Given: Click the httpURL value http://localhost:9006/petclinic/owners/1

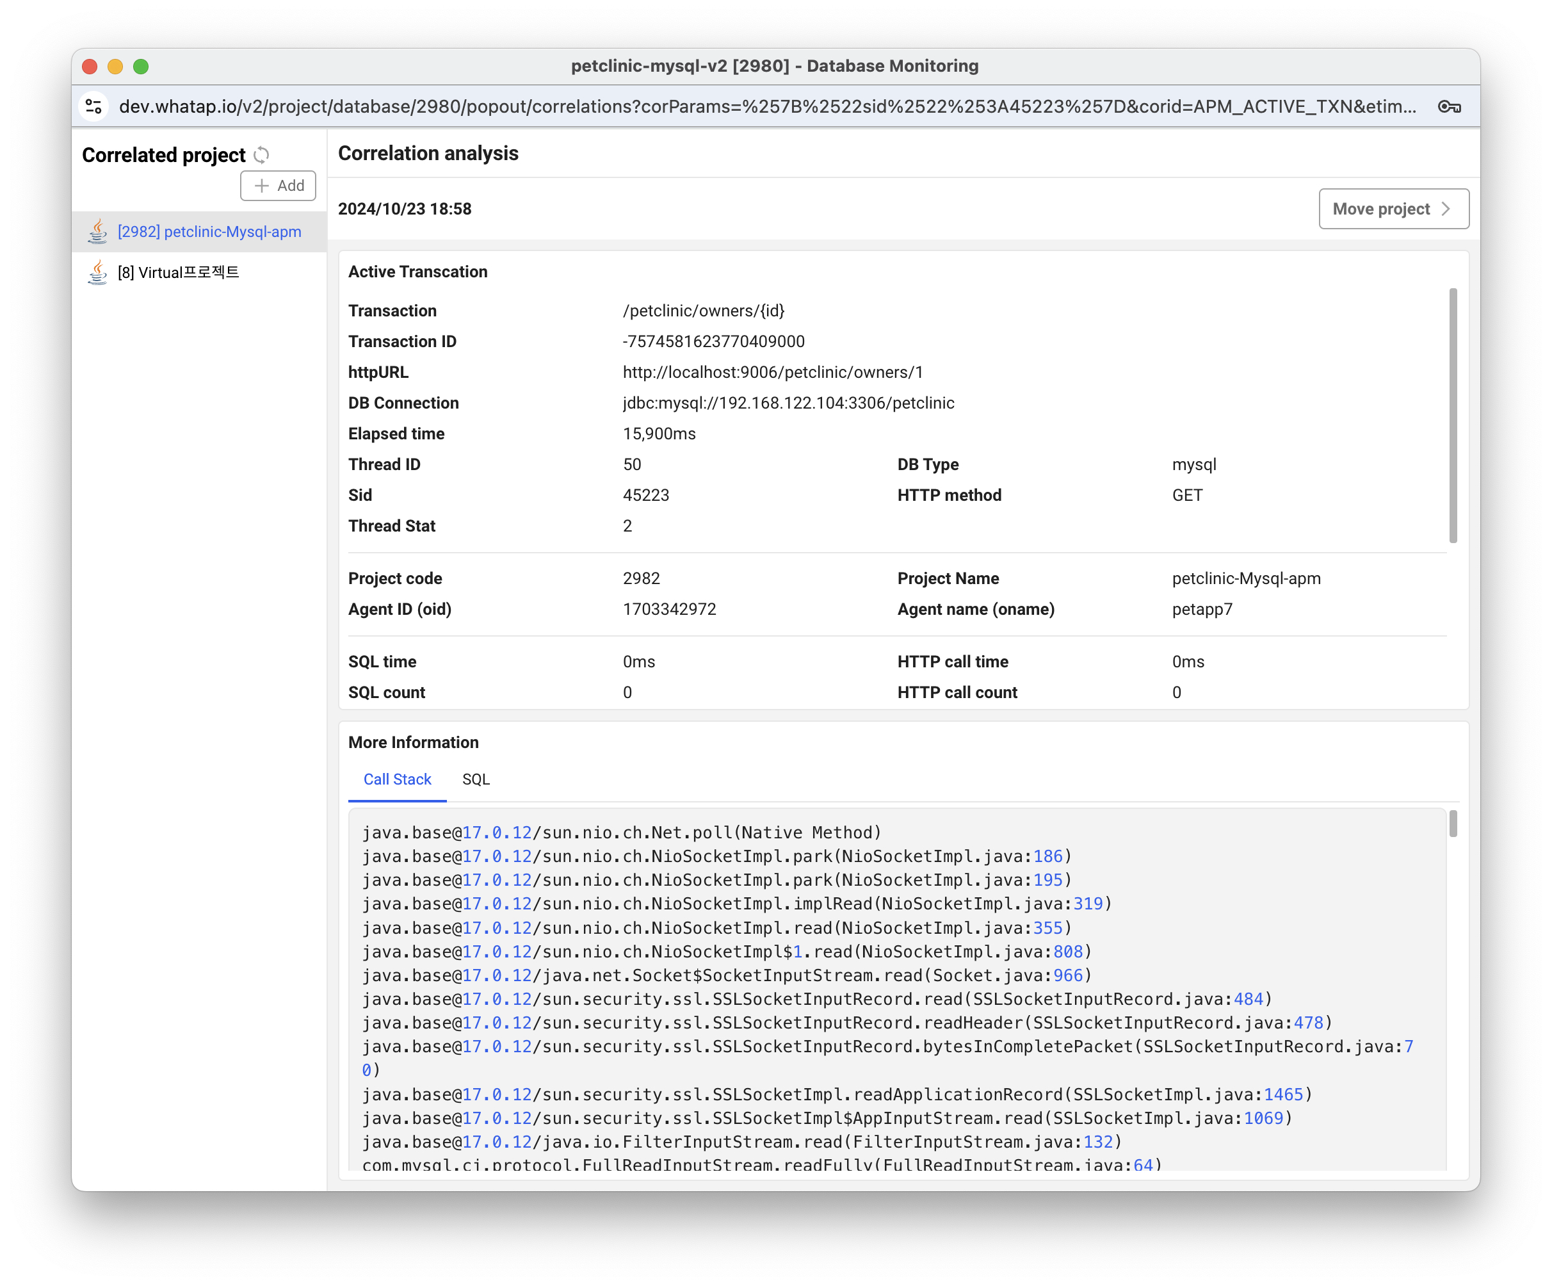Looking at the screenshot, I should 773,373.
